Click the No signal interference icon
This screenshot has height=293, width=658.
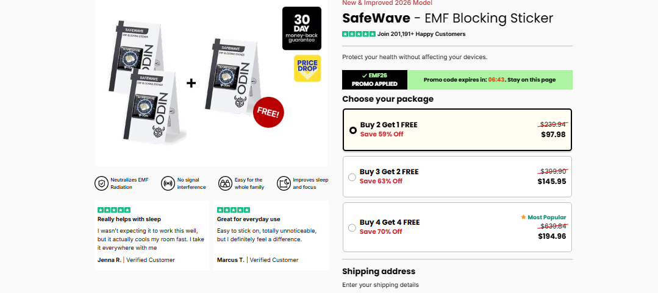click(168, 183)
